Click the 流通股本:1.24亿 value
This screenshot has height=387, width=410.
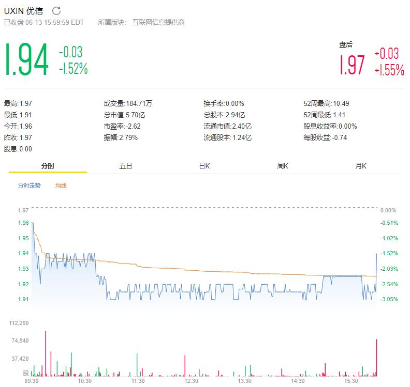click(228, 137)
